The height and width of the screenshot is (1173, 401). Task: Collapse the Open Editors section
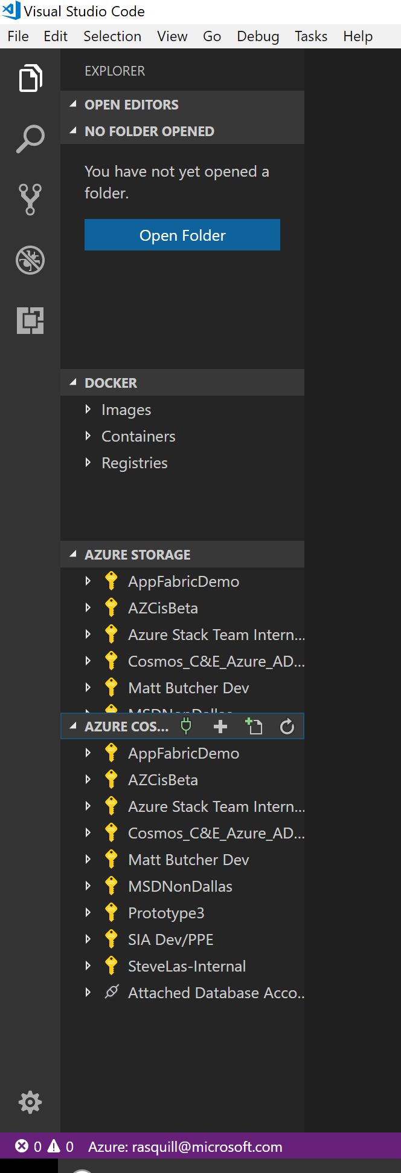73,104
